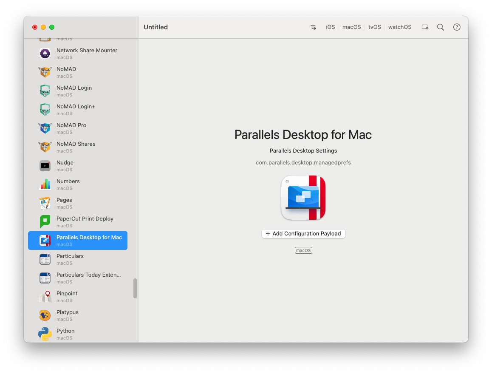This screenshot has width=492, height=374.
Task: Select the Platypus app icon
Action: [45, 315]
